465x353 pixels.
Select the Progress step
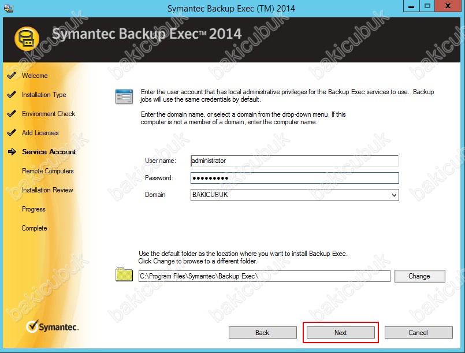pos(34,209)
